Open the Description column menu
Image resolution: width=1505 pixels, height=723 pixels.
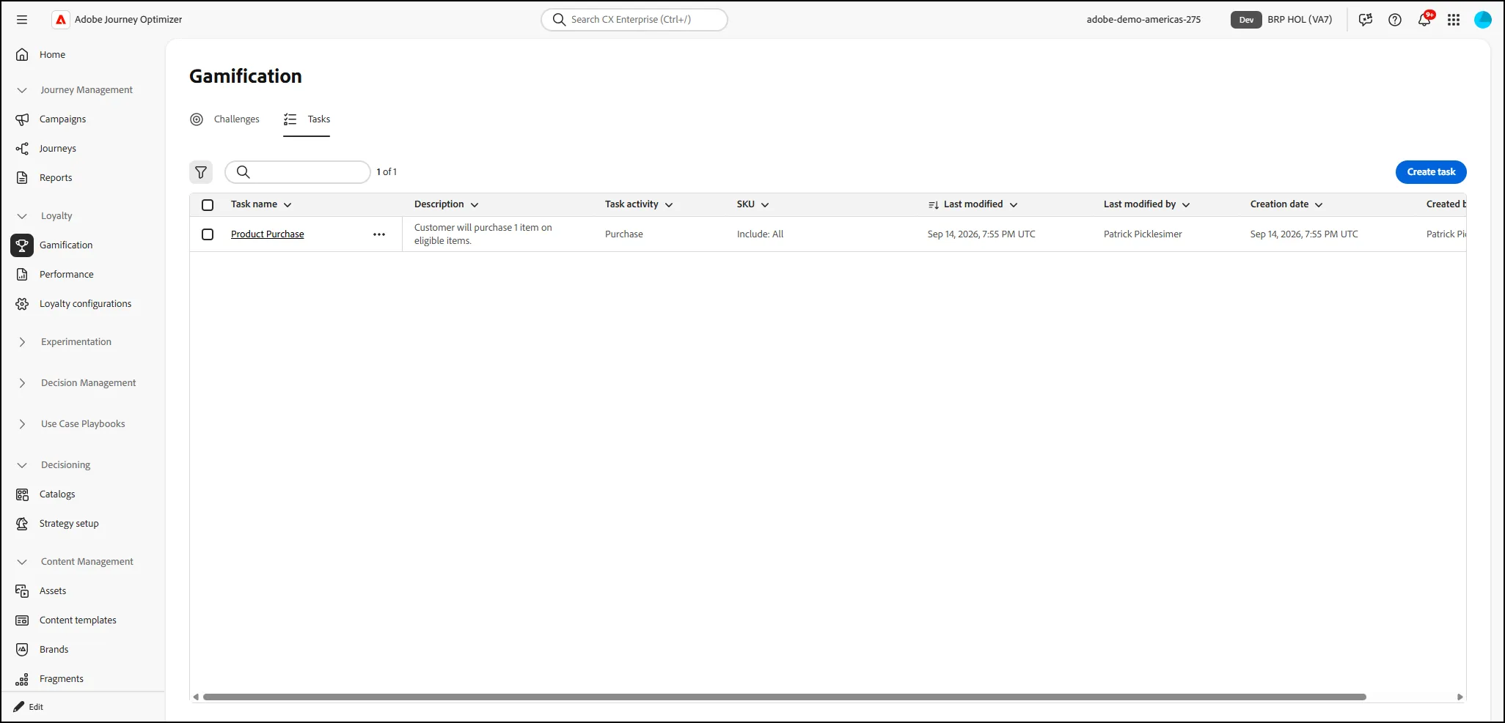point(475,205)
